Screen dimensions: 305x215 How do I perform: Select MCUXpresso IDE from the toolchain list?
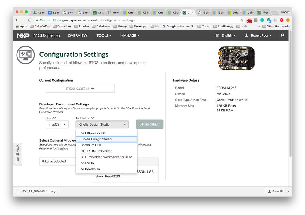(93, 133)
